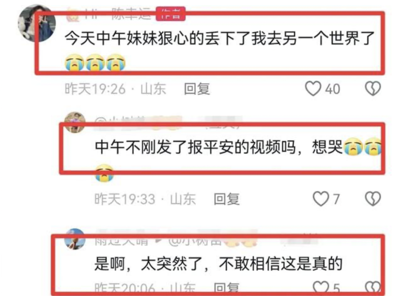Like the comment with 40 likes

[313, 89]
